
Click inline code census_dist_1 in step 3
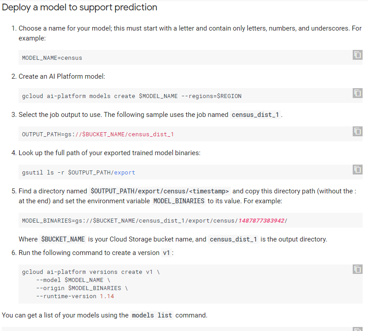(256, 115)
